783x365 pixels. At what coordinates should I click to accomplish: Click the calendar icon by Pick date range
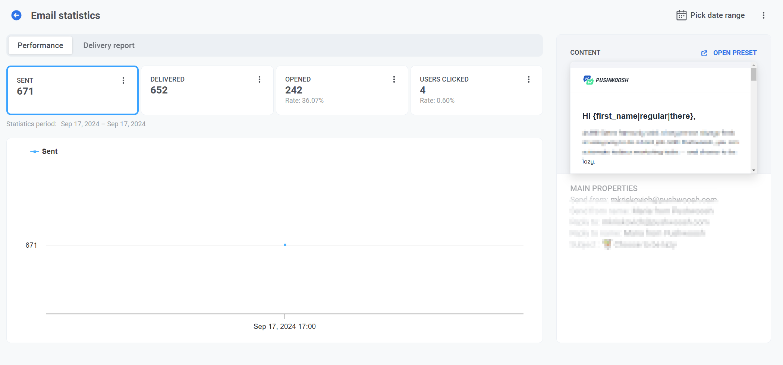click(681, 15)
